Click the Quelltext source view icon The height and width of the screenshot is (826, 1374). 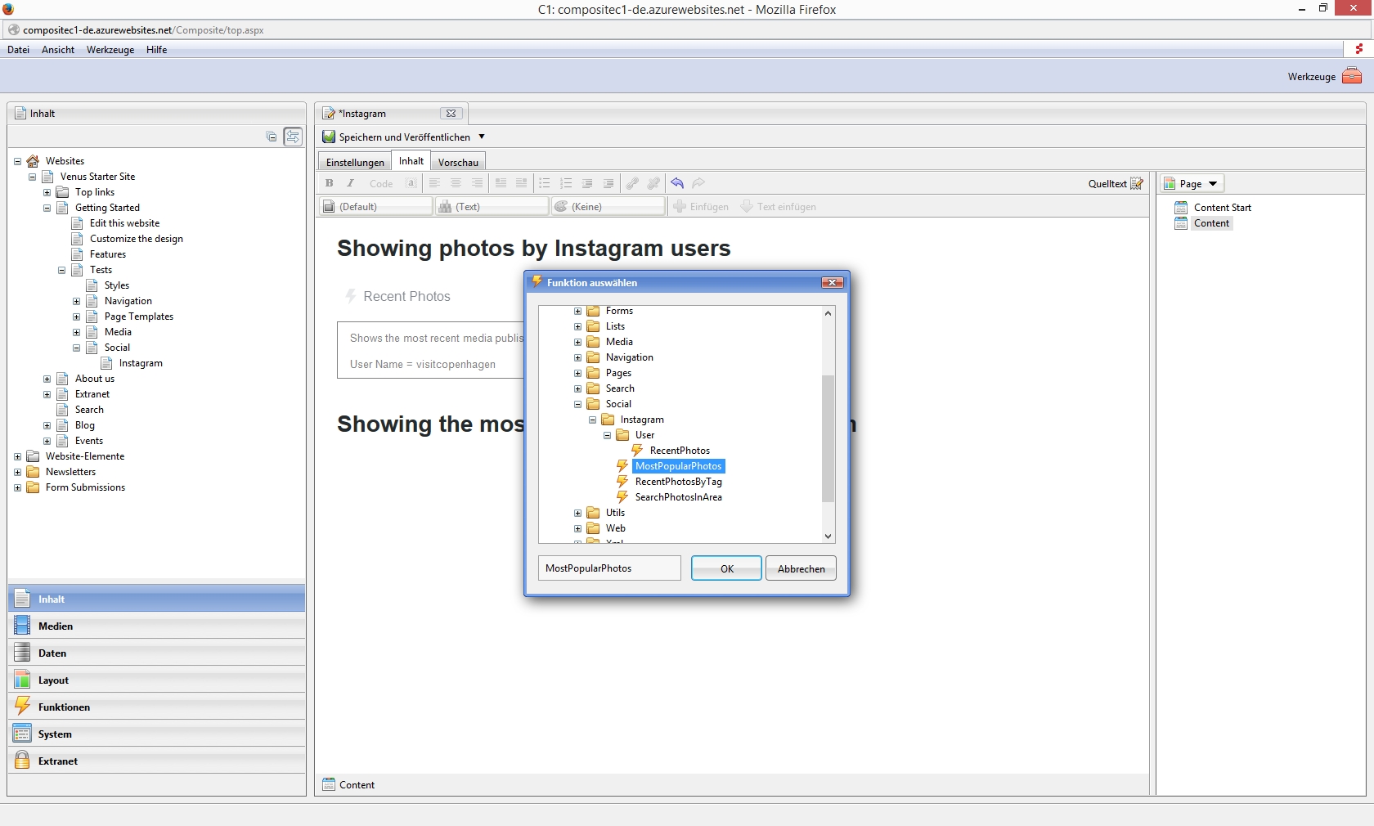point(1137,183)
